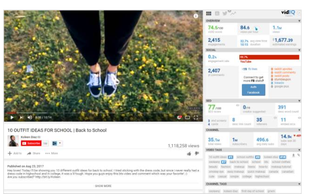Click the 1,677.39 estimated earnings value
329x194 pixels.
283,40
